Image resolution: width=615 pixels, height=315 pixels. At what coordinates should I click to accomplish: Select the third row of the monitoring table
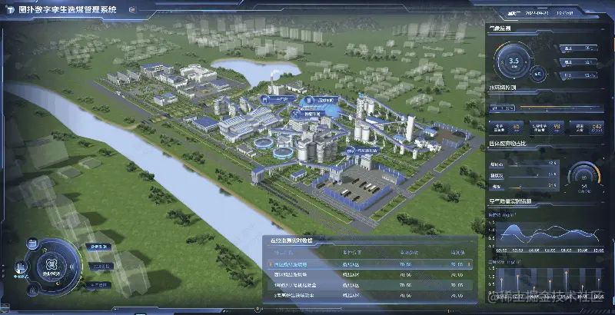370,285
